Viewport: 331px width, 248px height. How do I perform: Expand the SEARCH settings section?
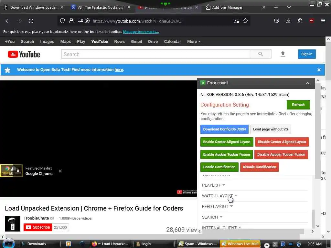(212, 217)
